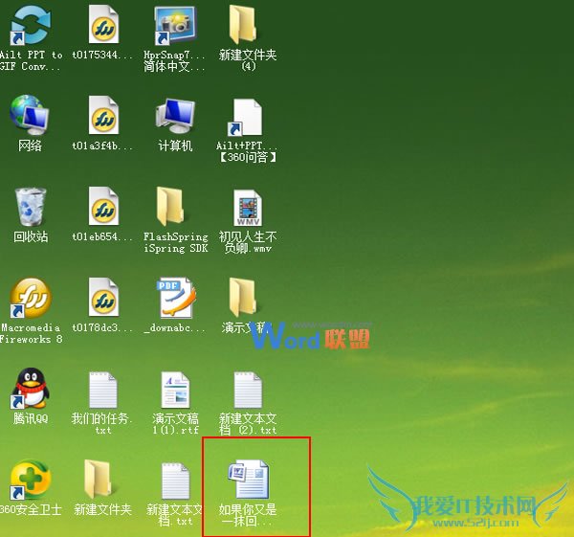Viewport: 574px width, 537px height.
Task: Open the 演示文稿 folder icon
Action: tap(242, 297)
